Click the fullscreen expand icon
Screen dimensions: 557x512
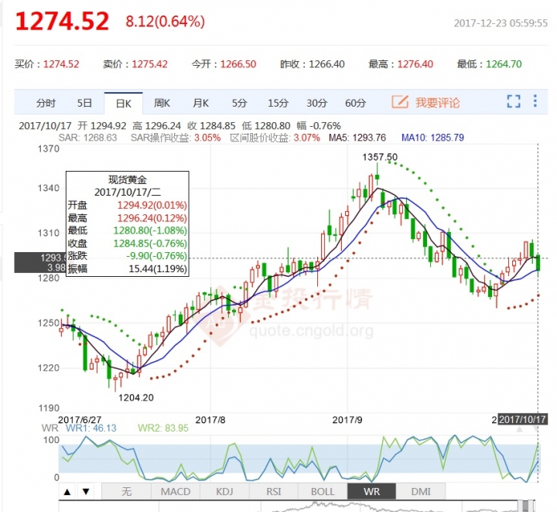pos(514,102)
